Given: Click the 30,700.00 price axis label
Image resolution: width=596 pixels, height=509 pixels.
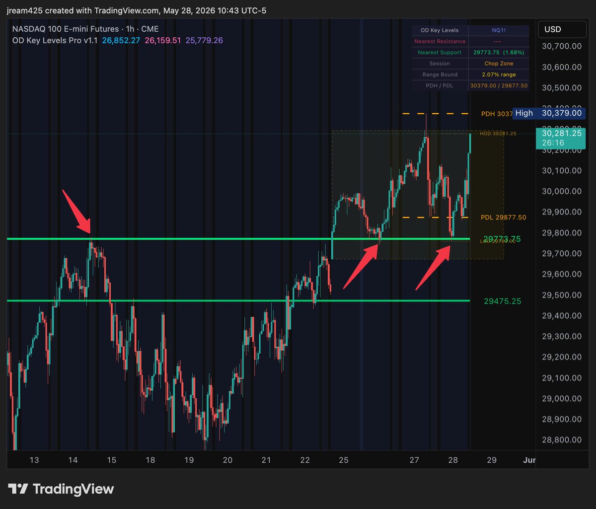Looking at the screenshot, I should click(x=562, y=46).
